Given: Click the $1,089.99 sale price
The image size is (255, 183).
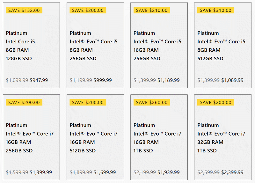Looking at the screenshot, I should click(x=232, y=80).
